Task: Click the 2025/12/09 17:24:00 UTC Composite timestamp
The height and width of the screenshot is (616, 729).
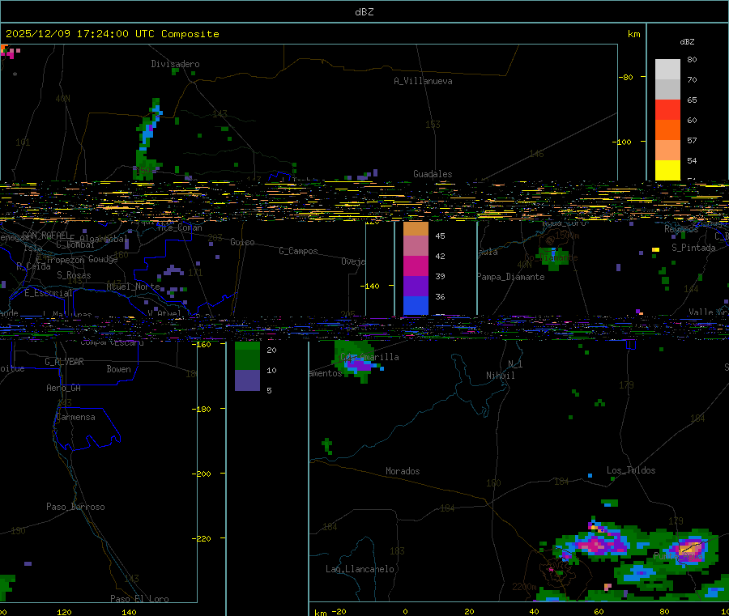Action: [112, 33]
